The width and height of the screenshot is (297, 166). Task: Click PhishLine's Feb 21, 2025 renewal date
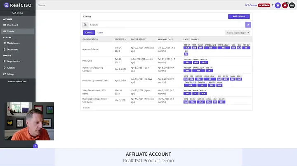coord(166,61)
